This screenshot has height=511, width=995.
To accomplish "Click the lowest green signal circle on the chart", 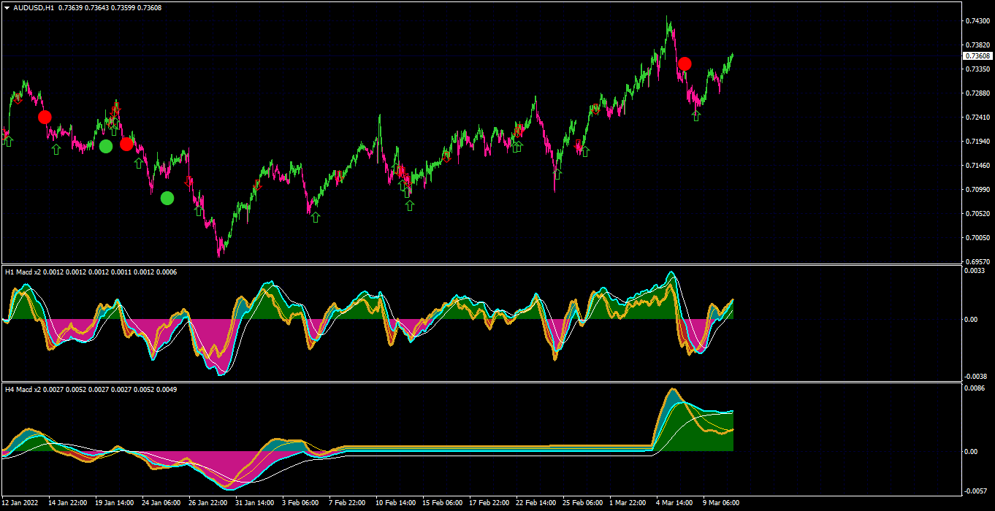I will [x=167, y=198].
